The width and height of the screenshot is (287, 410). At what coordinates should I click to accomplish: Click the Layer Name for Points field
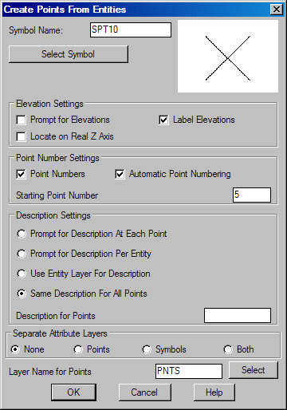point(189,371)
